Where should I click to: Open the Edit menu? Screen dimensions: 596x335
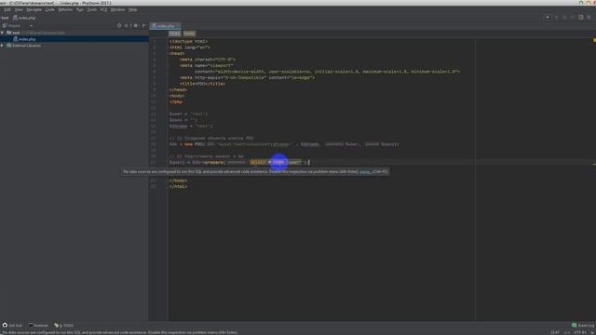[7, 9]
